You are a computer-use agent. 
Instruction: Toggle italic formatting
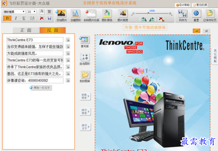16,18
